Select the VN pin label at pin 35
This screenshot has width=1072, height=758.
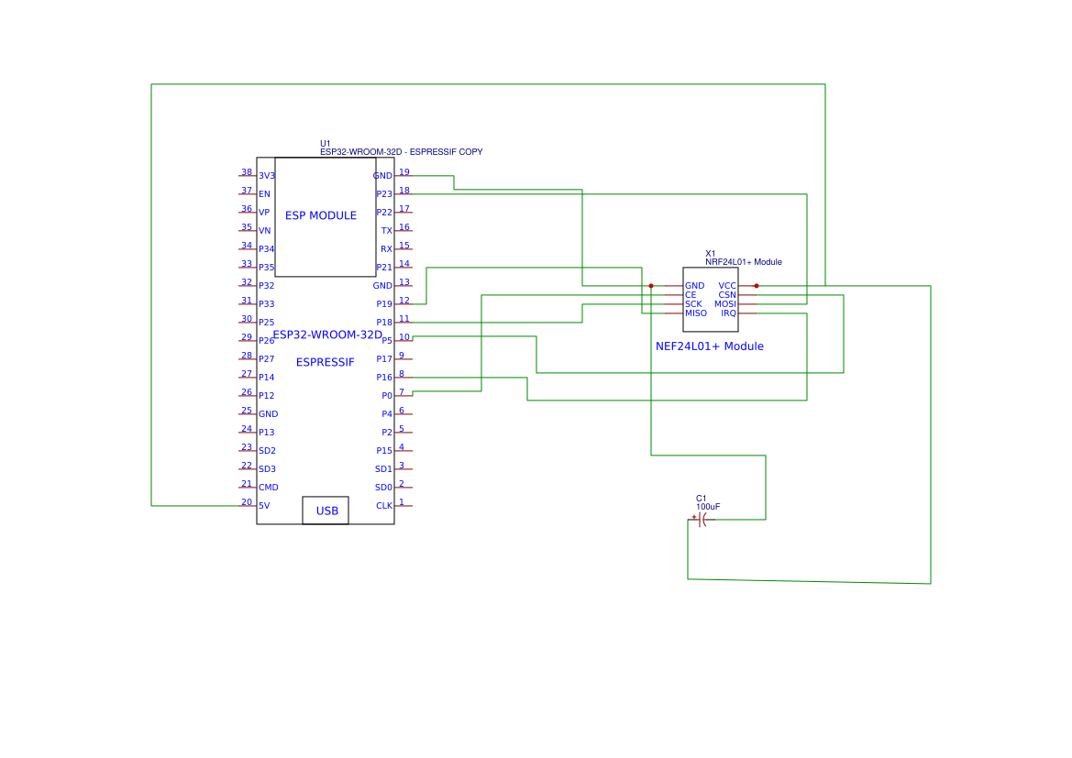click(265, 231)
